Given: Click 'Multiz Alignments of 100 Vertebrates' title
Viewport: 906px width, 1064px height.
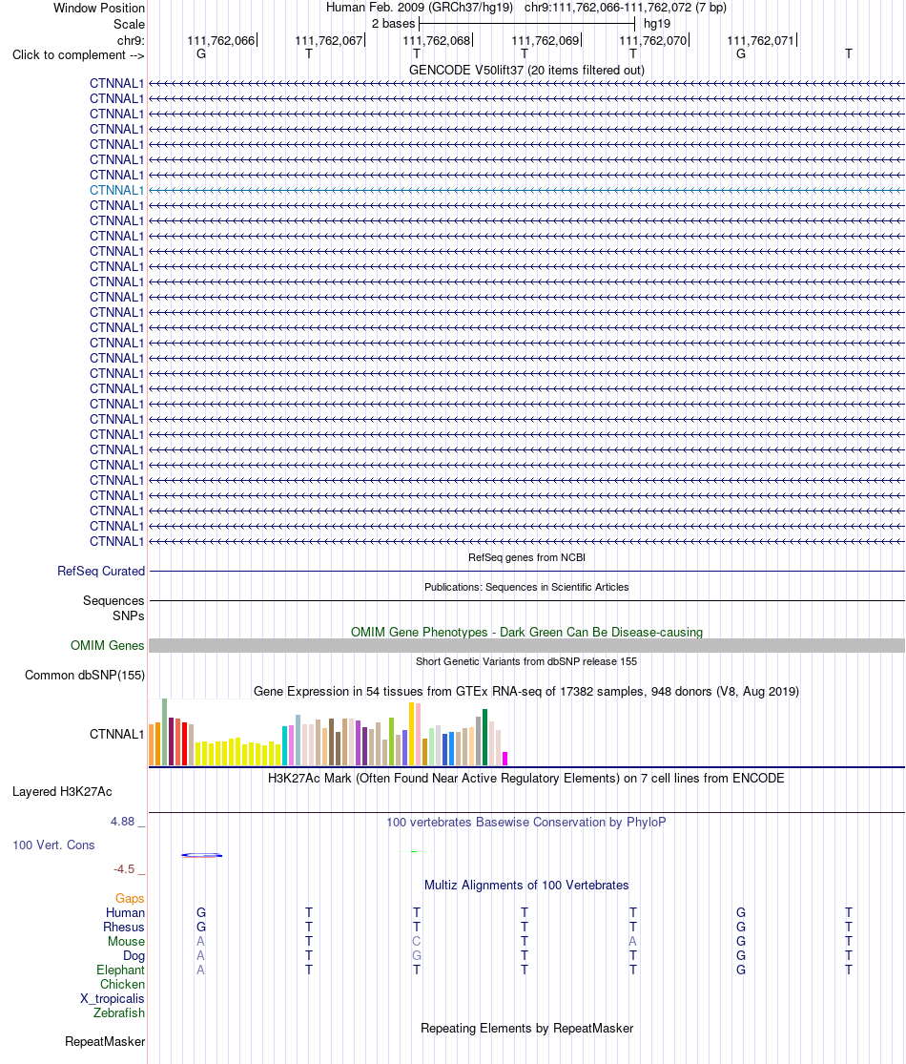Looking at the screenshot, I should click(527, 886).
